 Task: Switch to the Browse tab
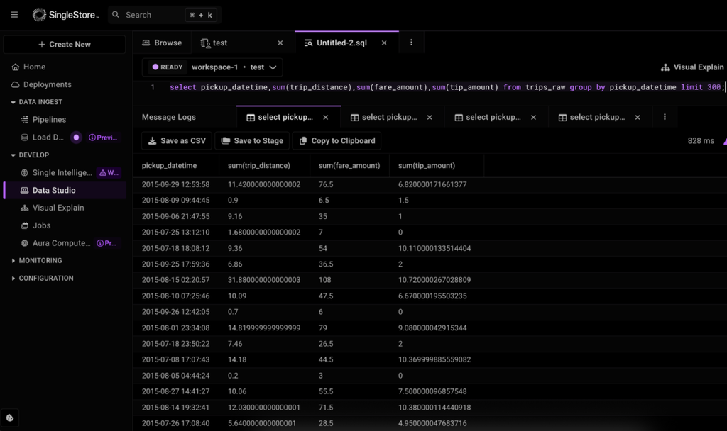click(x=162, y=43)
